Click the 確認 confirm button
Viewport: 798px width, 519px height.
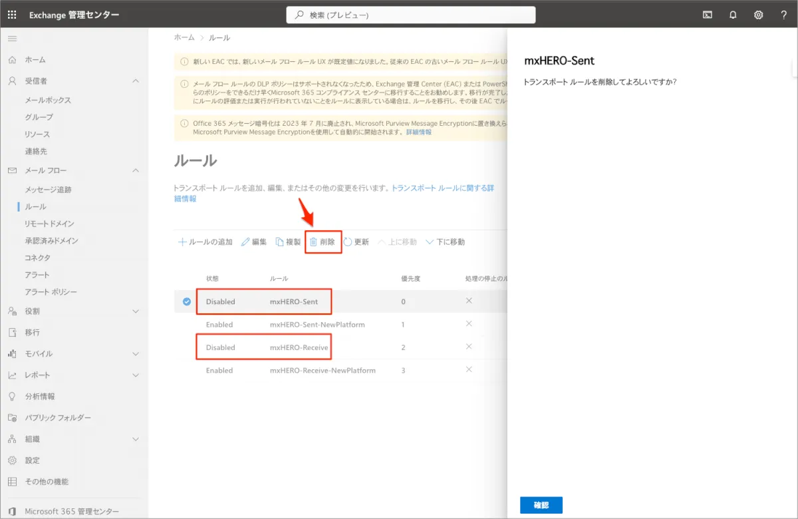point(541,505)
